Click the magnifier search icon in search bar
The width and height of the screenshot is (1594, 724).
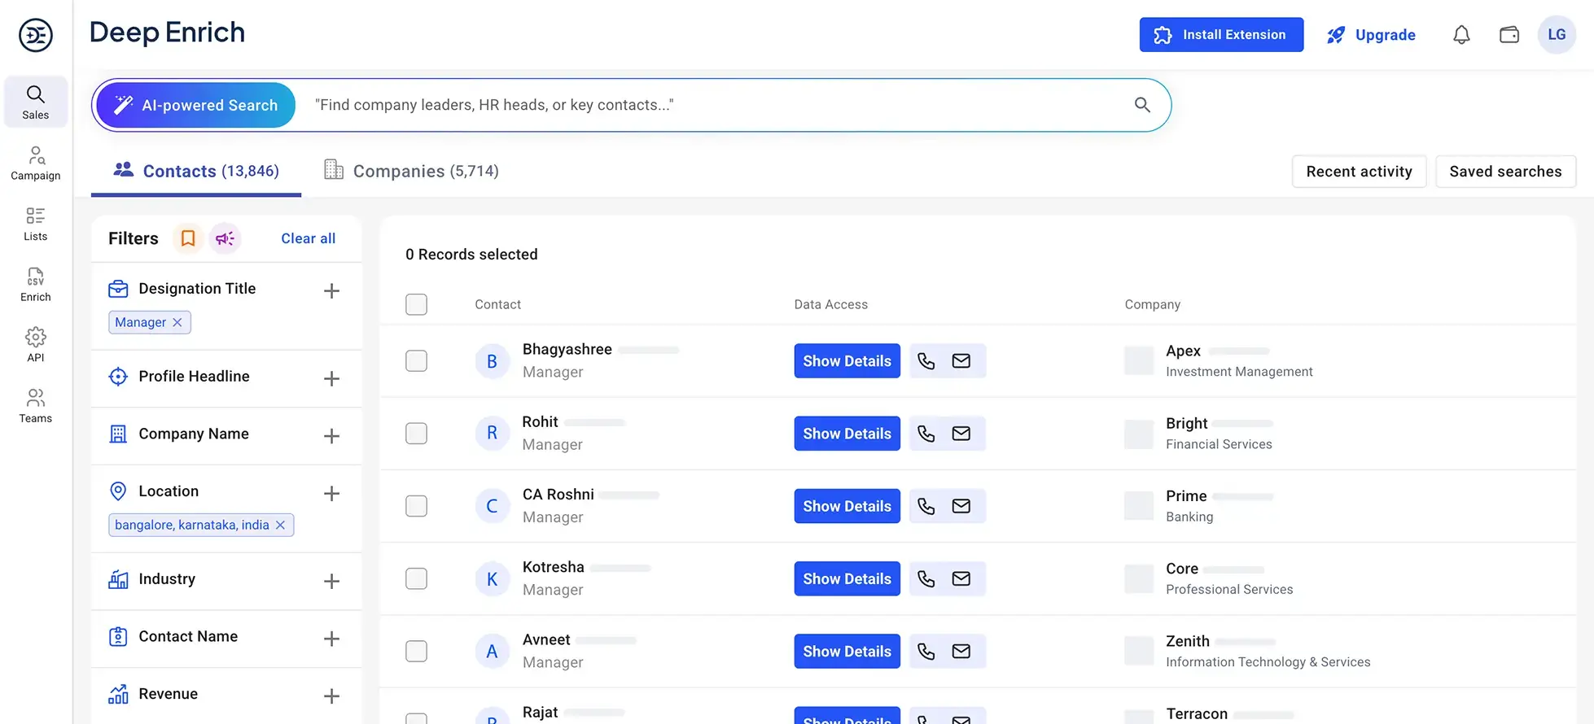(1142, 105)
